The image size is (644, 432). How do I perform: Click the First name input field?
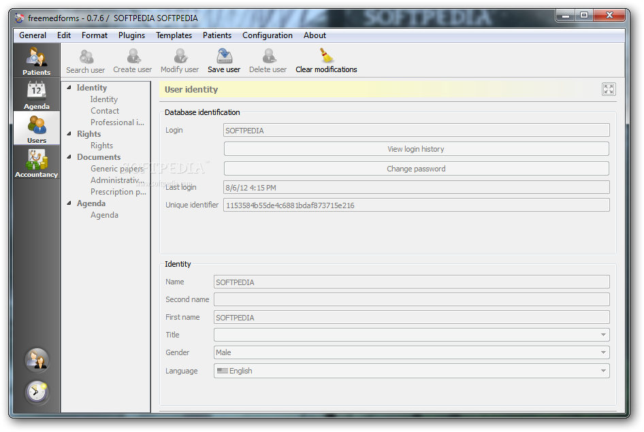(x=412, y=317)
